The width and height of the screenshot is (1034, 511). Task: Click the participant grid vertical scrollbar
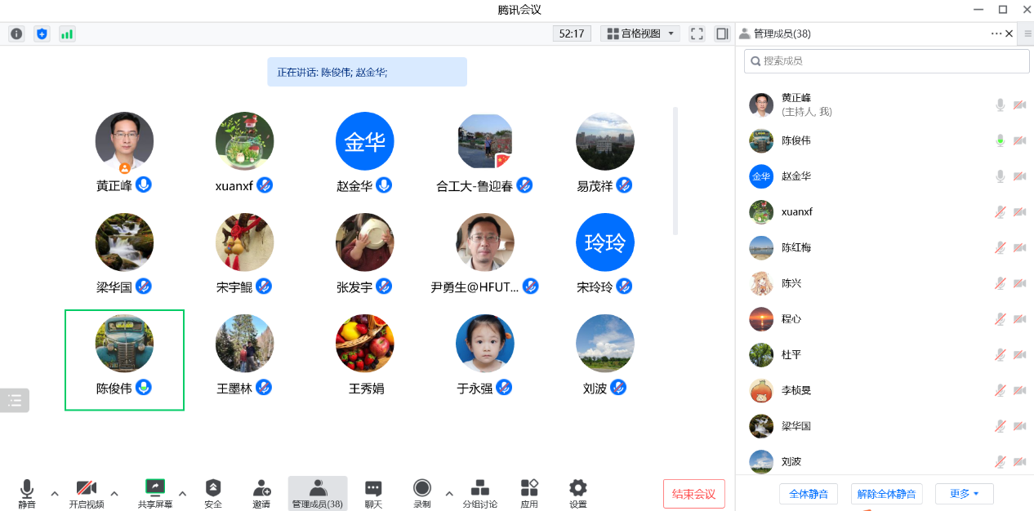(675, 171)
